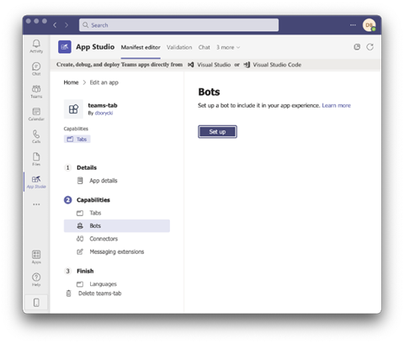Reload the tab with refresh icon
Viewport: 404px width, 344px height.
click(370, 47)
